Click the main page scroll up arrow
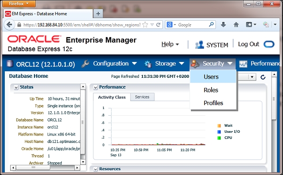283x175 pixels. (x=274, y=74)
